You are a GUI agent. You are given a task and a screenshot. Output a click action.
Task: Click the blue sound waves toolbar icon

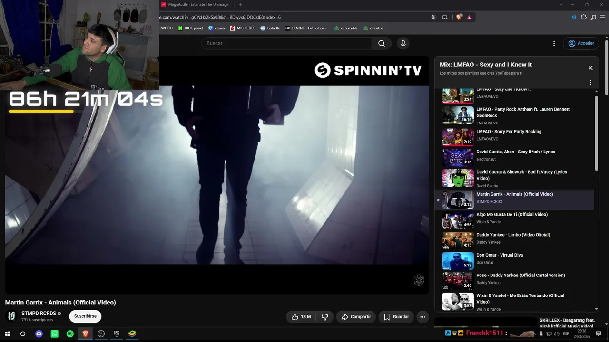pos(574,17)
